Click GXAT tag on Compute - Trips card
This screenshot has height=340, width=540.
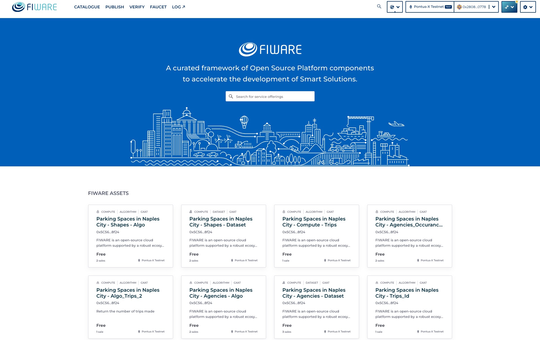pos(330,212)
